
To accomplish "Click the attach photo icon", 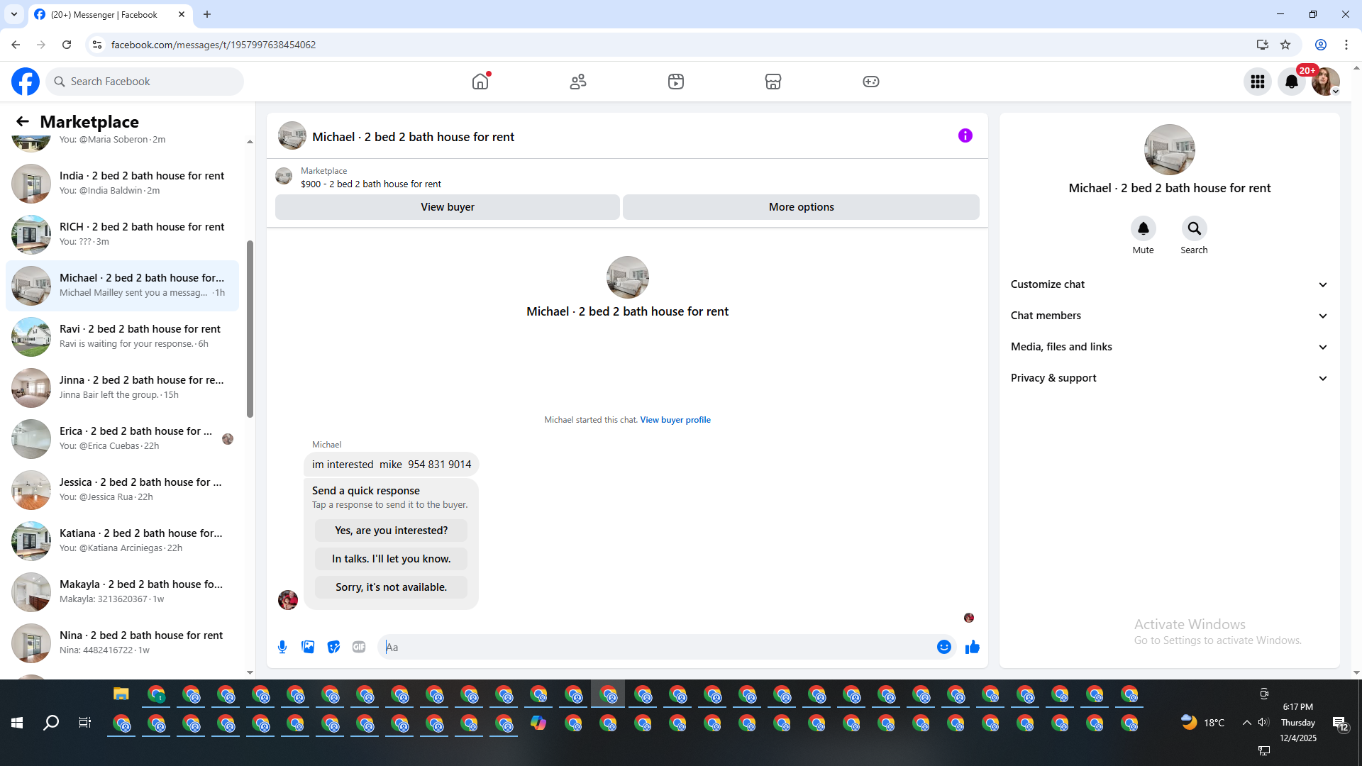I will click(308, 647).
